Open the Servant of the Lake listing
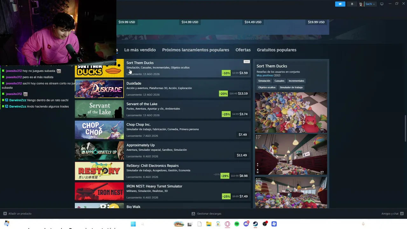This screenshot has width=407, height=229. pos(163,109)
